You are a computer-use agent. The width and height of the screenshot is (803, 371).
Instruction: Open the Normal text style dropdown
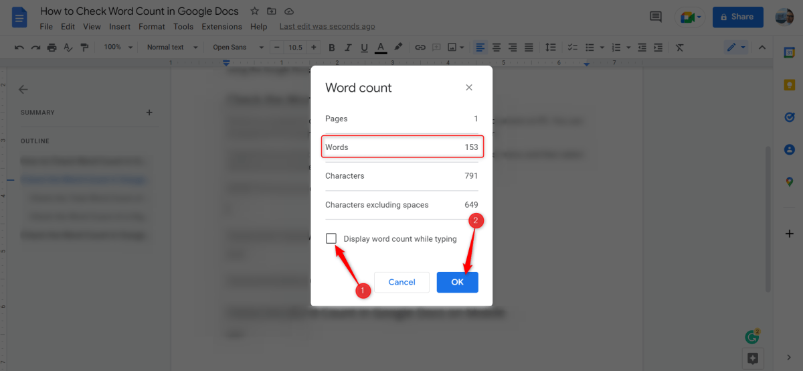tap(173, 48)
